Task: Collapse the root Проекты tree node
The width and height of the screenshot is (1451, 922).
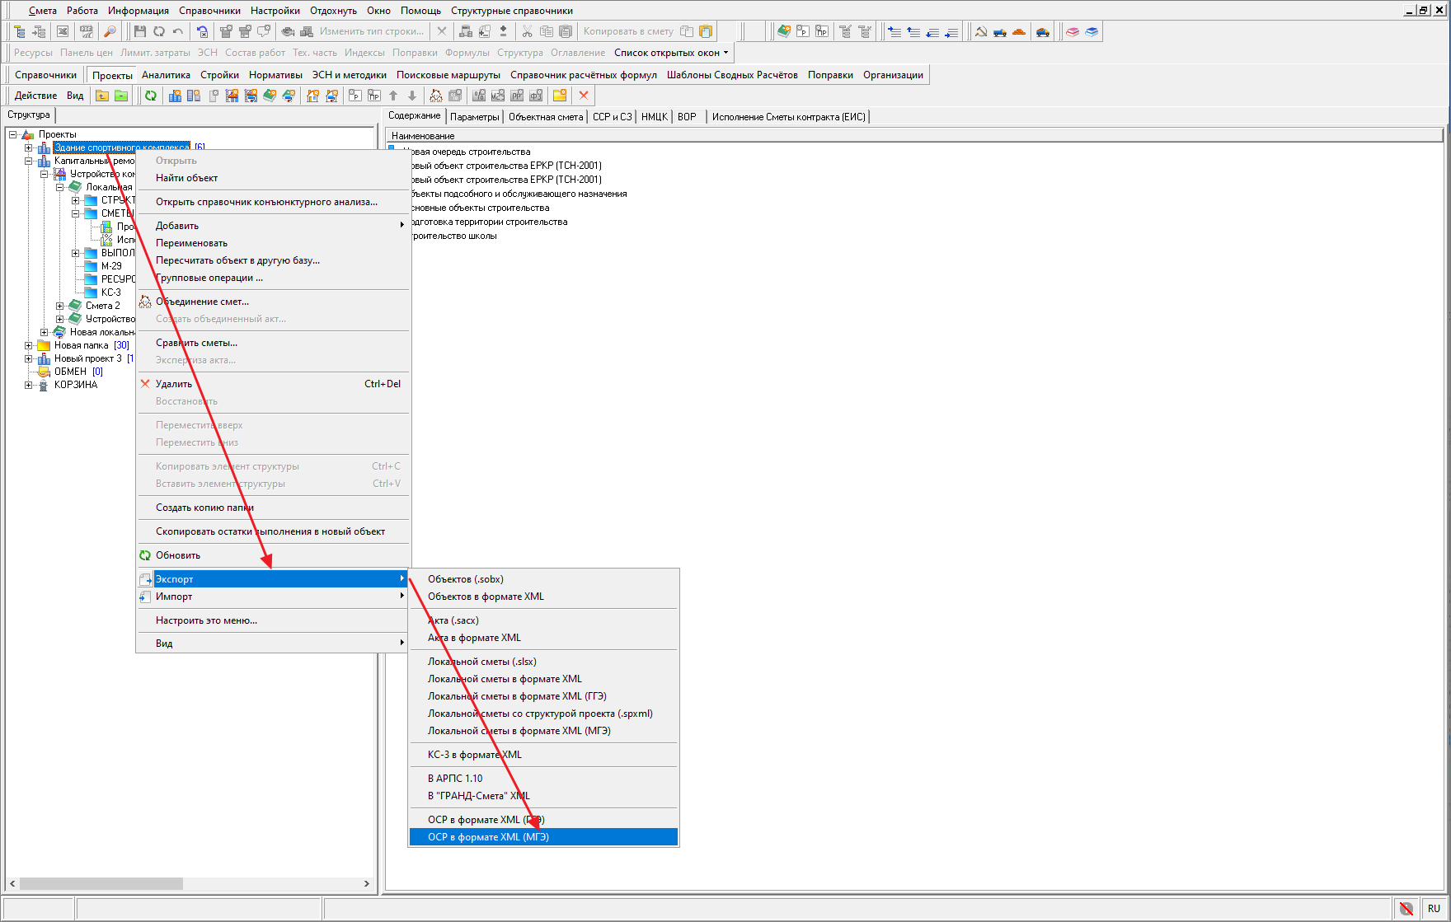Action: pos(13,134)
